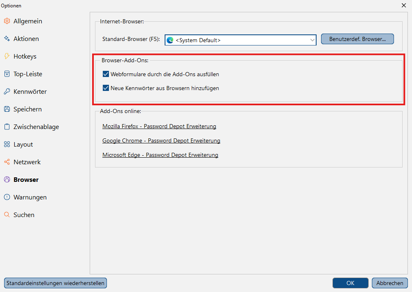Image resolution: width=412 pixels, height=292 pixels.
Task: Click the Benutzerdef. Browser button
Action: click(x=358, y=39)
